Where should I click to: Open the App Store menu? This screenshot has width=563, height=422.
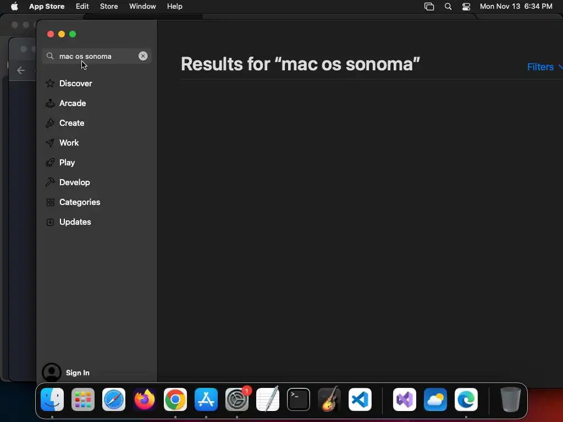click(47, 6)
